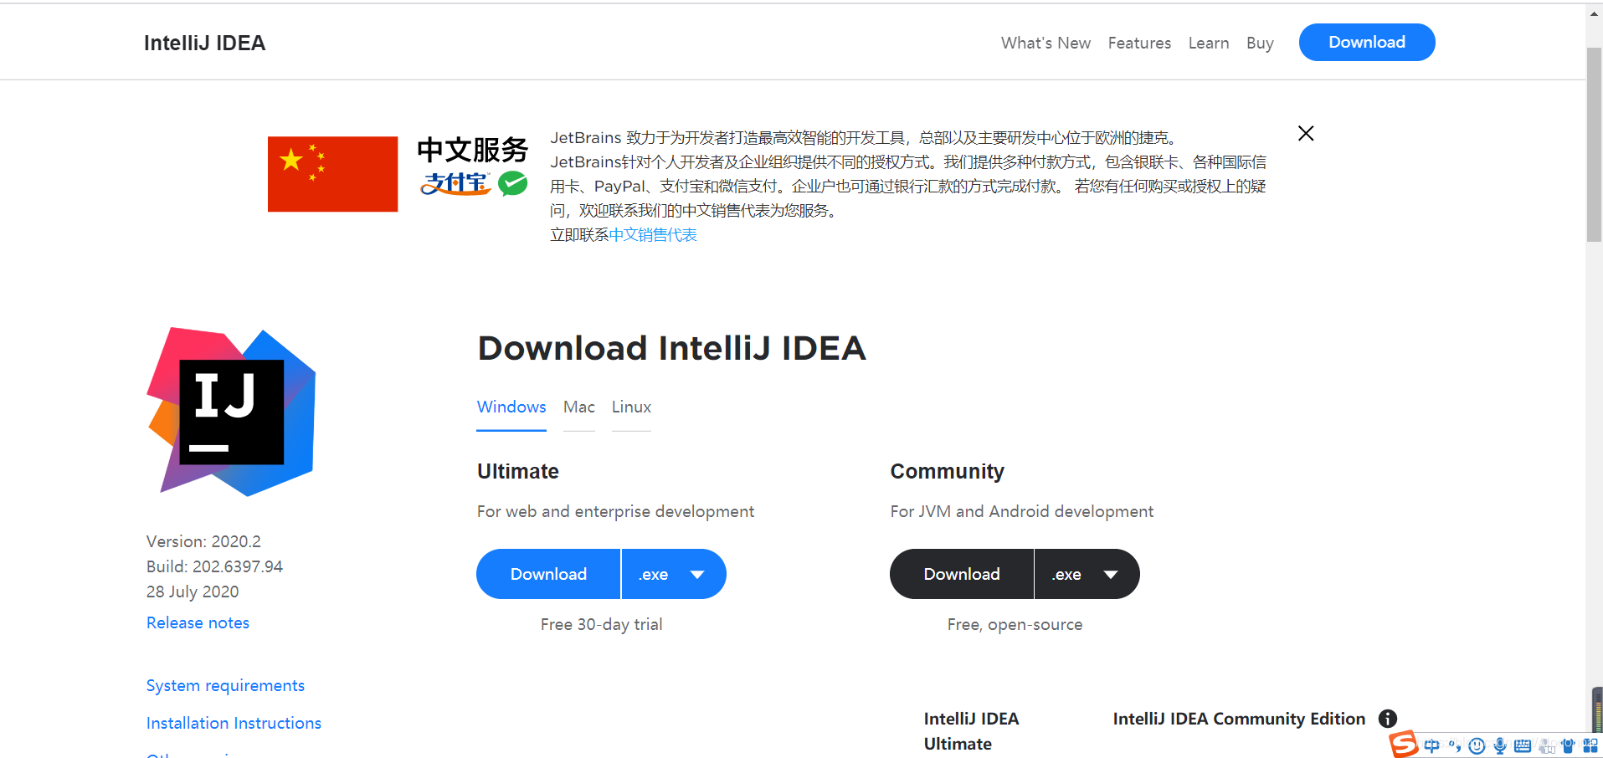Click the 'Community' edition heading
The height and width of the screenshot is (758, 1603).
click(x=947, y=471)
